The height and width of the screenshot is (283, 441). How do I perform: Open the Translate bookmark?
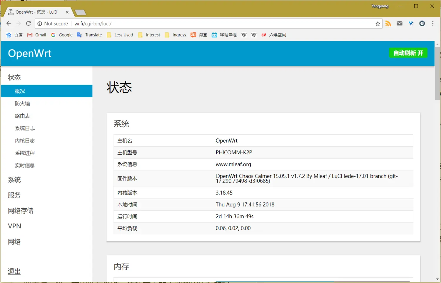89,35
